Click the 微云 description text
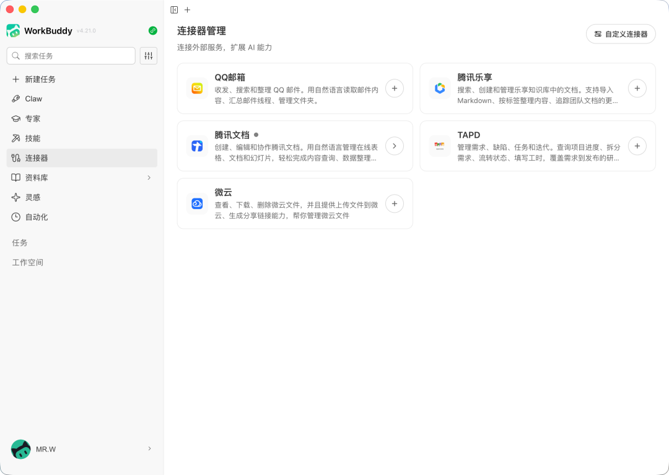Screen dimensions: 669x475 click(x=297, y=210)
